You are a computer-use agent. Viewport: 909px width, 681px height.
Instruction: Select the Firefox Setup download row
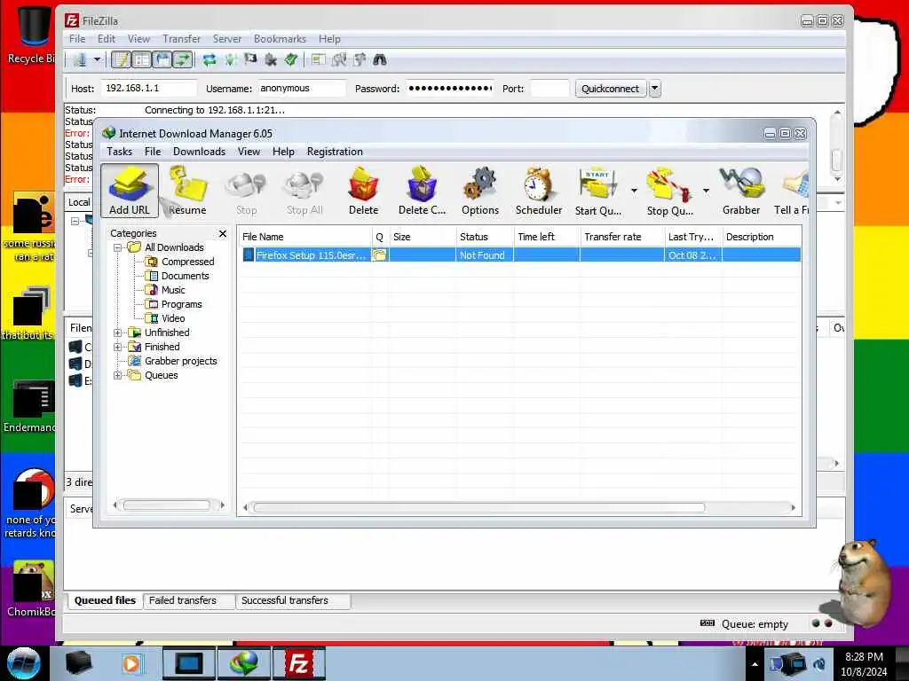coord(520,255)
